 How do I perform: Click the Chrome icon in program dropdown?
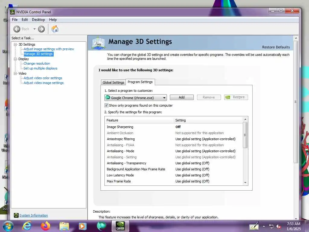108,98
